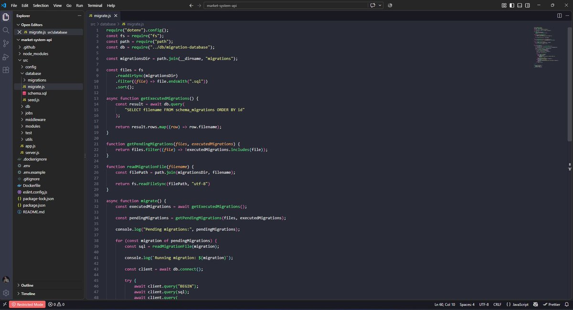Click the editor vertical scrollbar
The height and width of the screenshot is (310, 573).
pyautogui.click(x=570, y=84)
